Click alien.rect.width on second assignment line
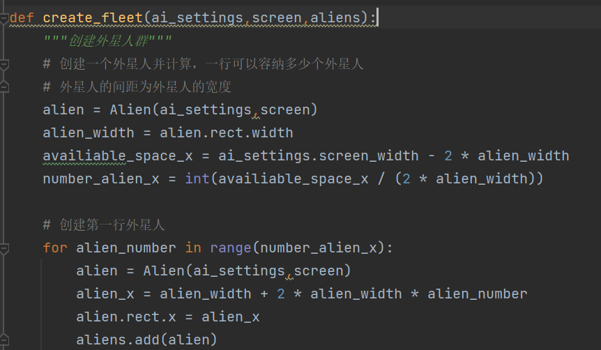Viewport: 601px width, 350px height. click(226, 132)
